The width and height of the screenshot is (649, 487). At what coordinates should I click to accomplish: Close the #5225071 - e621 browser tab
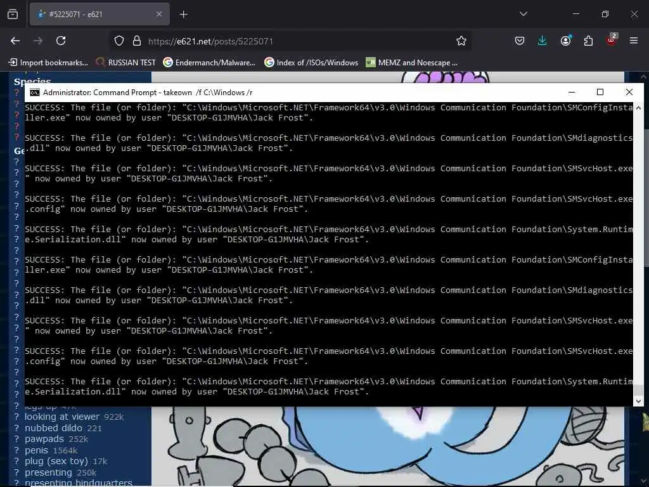159,15
